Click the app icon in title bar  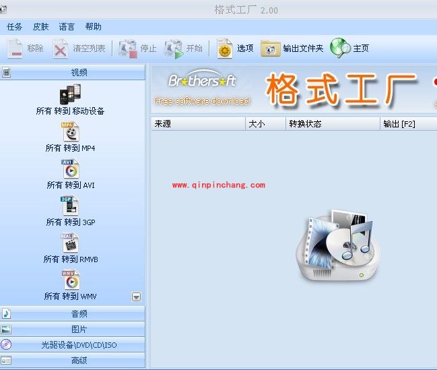click(x=3, y=9)
